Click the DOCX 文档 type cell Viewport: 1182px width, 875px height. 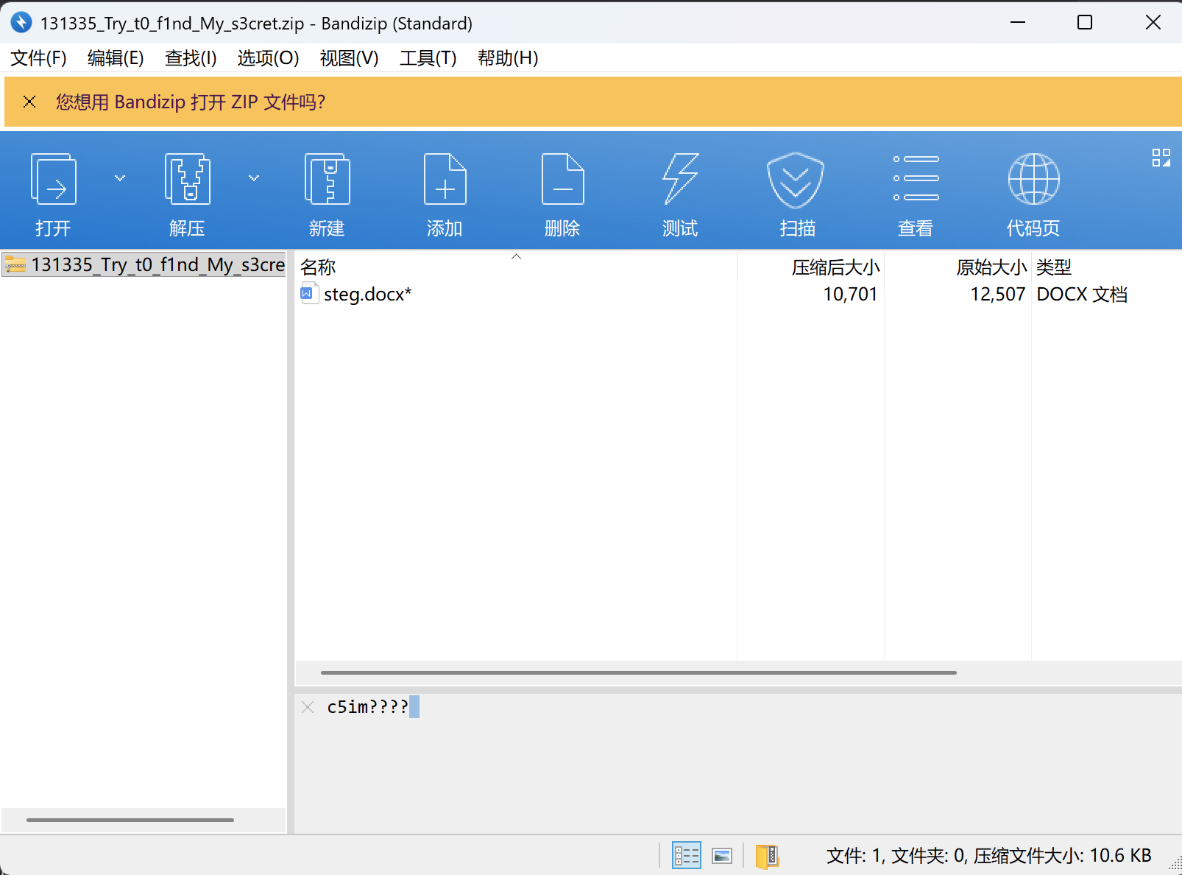click(x=1082, y=295)
